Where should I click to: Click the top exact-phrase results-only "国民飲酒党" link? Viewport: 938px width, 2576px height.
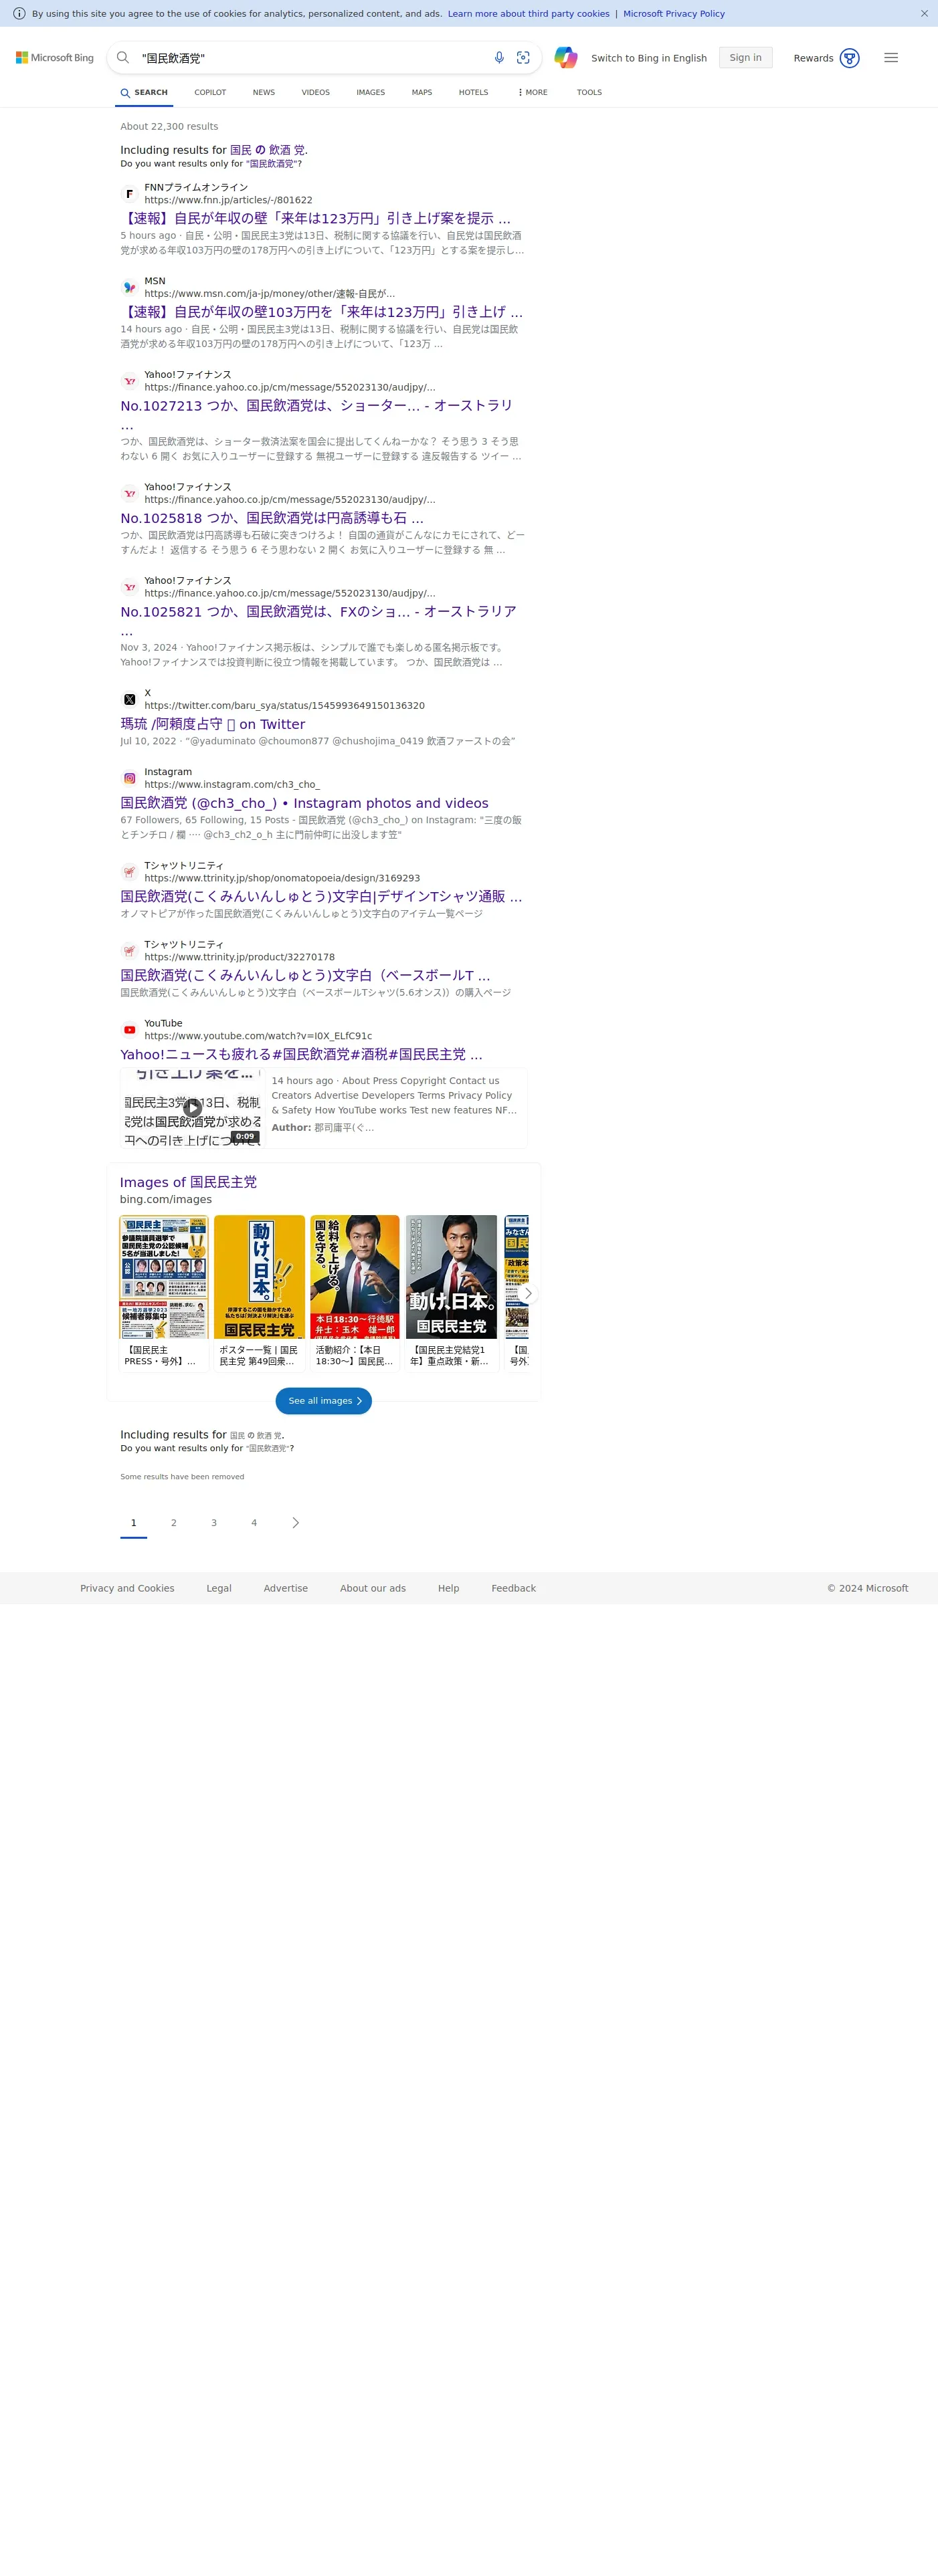tap(271, 164)
